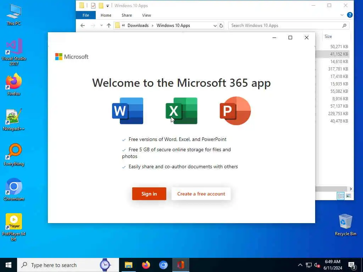Select Visual Studio 2017 desktop shortcut
The width and height of the screenshot is (363, 272).
14,52
